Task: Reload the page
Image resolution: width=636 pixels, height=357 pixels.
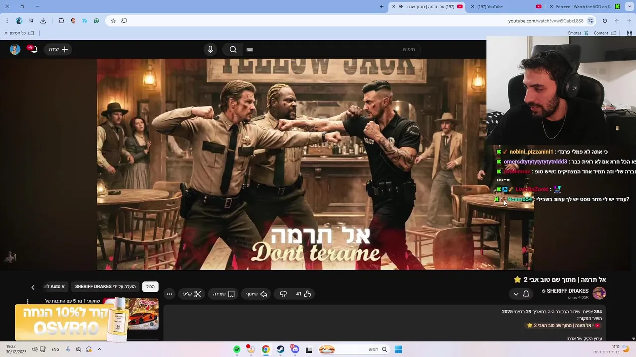Action: pos(605,21)
